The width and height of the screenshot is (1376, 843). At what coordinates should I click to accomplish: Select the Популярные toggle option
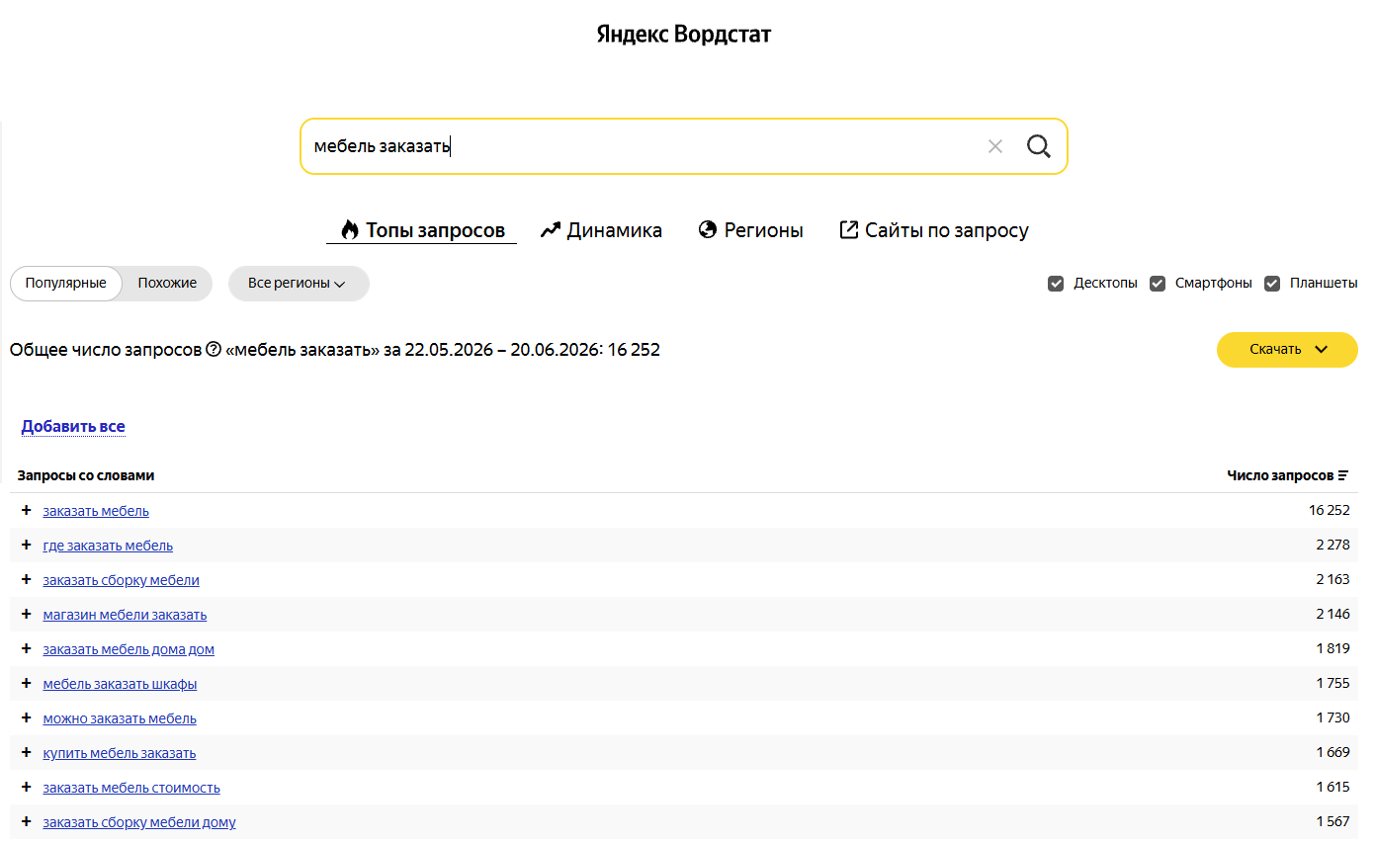[66, 283]
